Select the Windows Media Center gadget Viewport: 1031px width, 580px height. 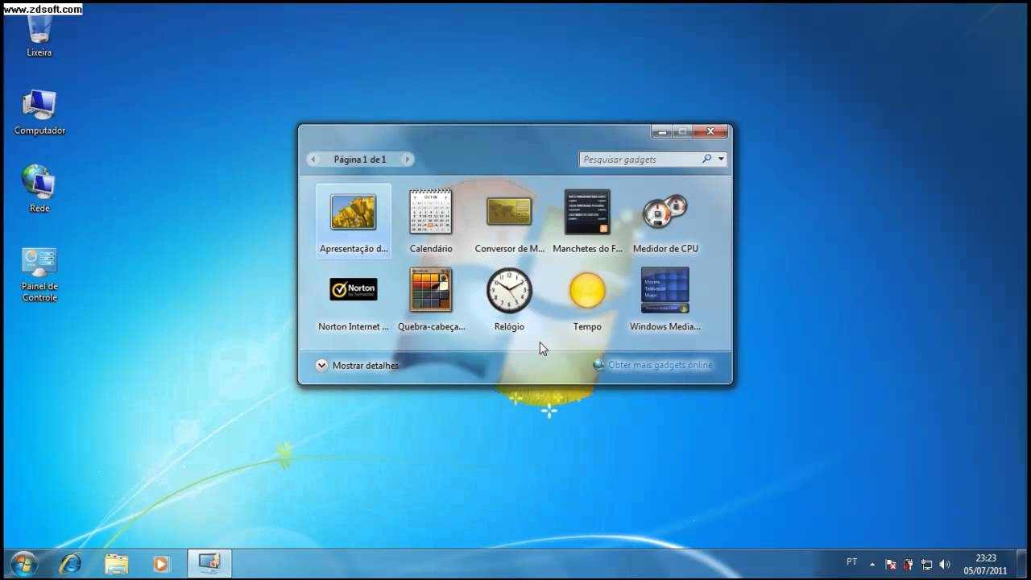[x=665, y=298]
